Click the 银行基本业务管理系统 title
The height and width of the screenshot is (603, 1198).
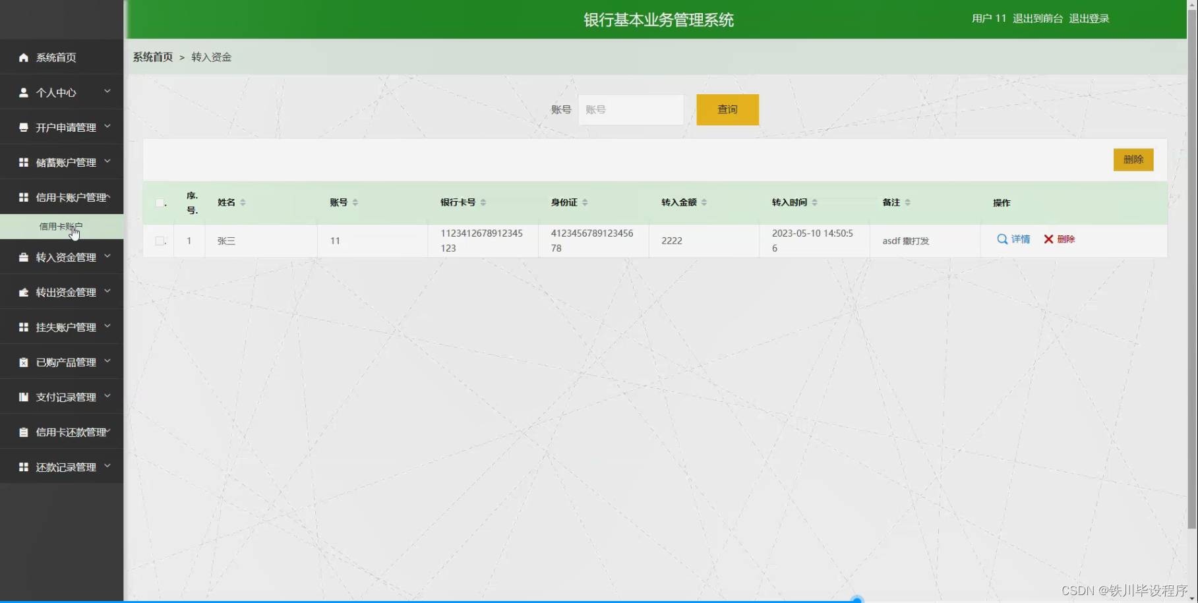point(659,20)
